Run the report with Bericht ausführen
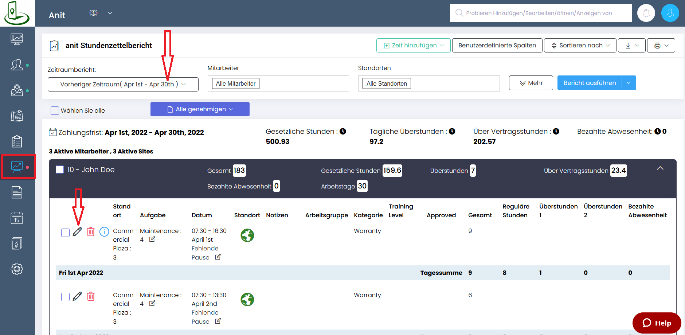 (590, 83)
